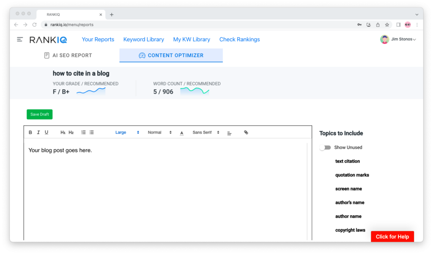Screen dimensions: 433x254
Task: Select the 'author name' topic
Action: tap(348, 216)
